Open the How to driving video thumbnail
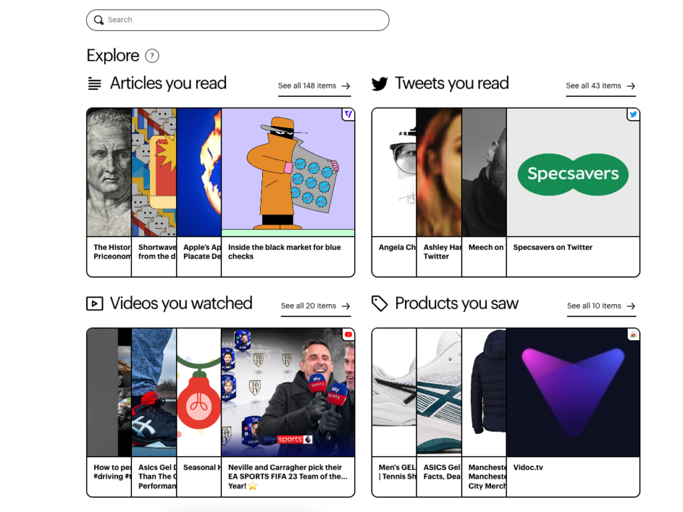Image resolution: width=683 pixels, height=512 pixels. (x=109, y=392)
